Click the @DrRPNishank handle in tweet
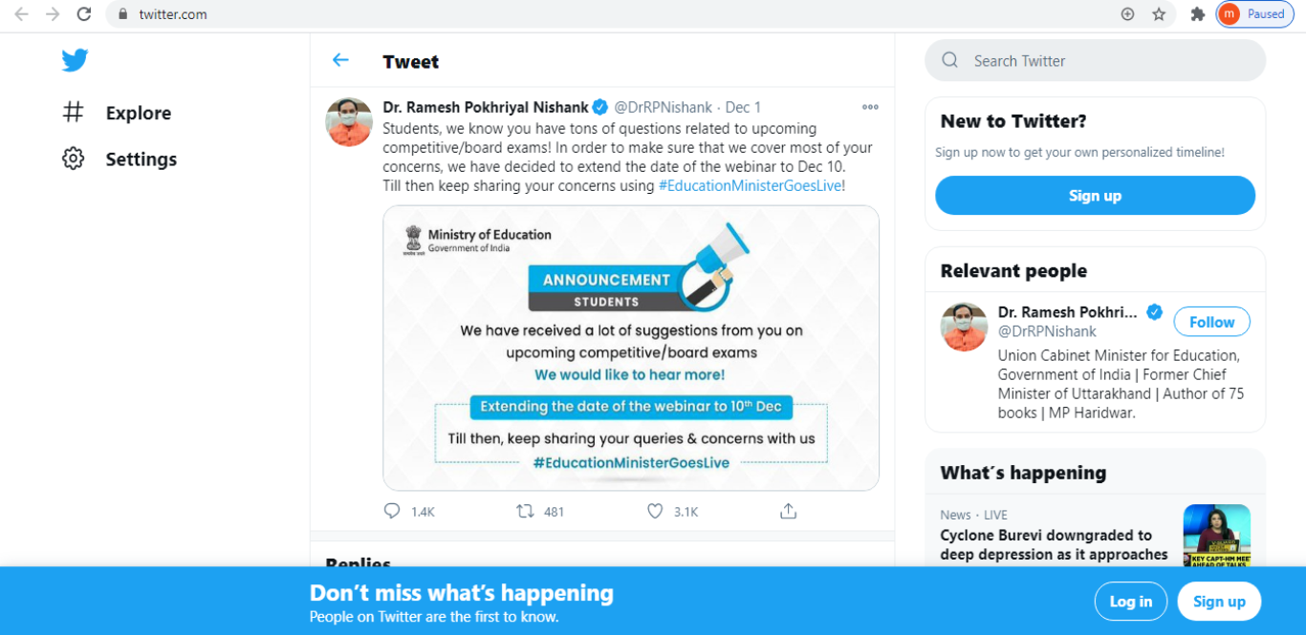 (x=663, y=108)
